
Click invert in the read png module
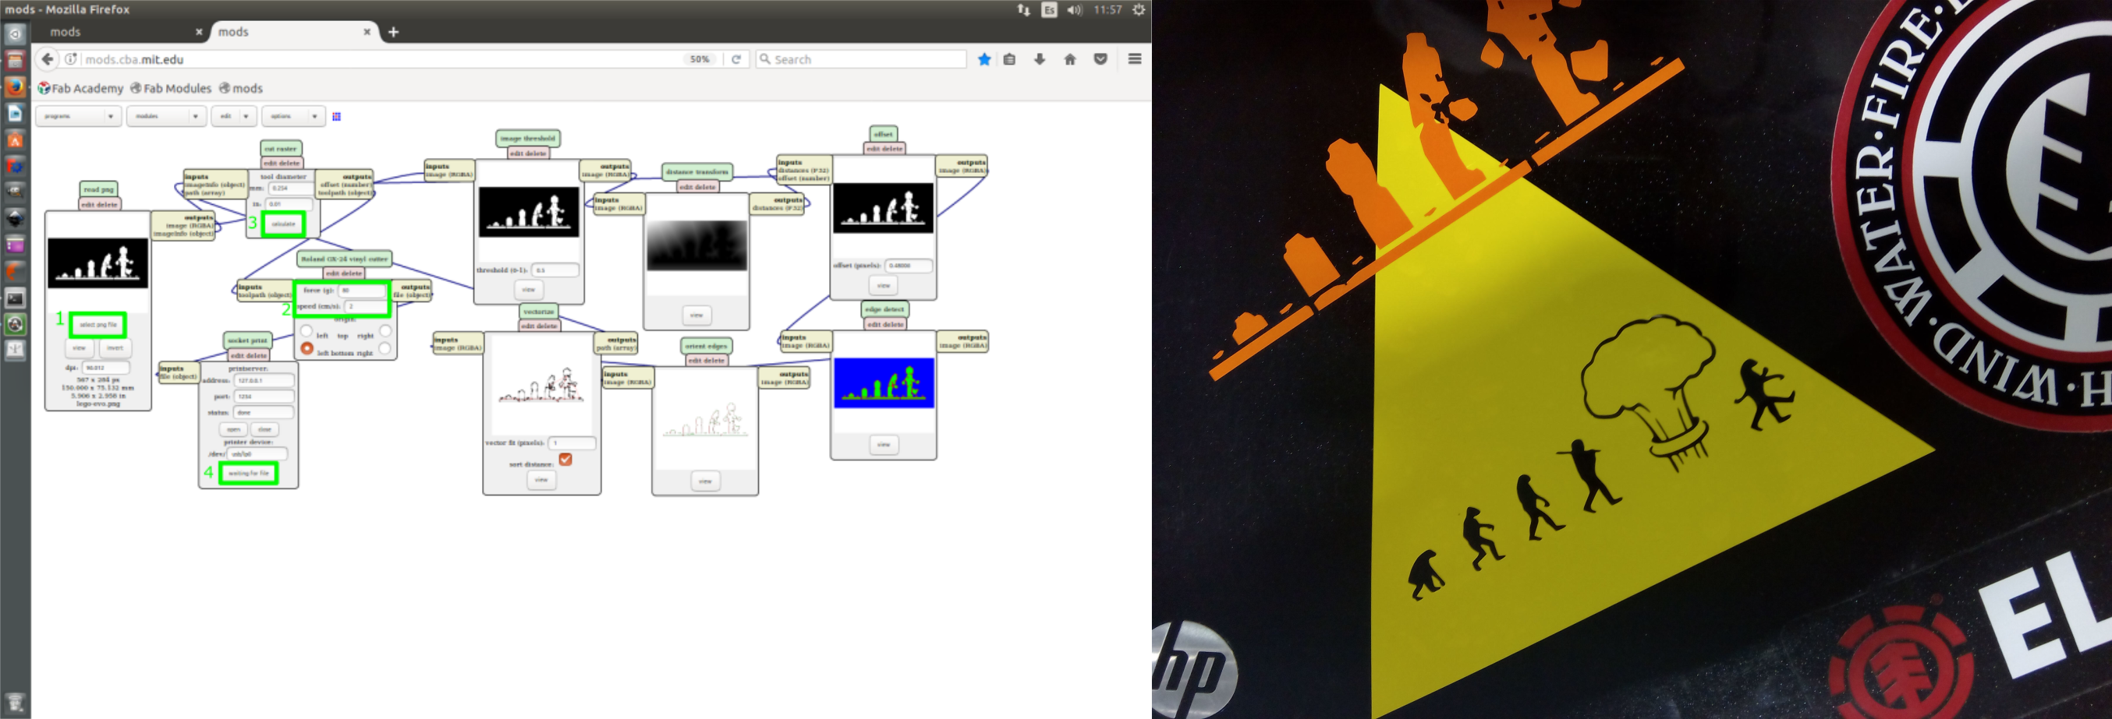[115, 348]
